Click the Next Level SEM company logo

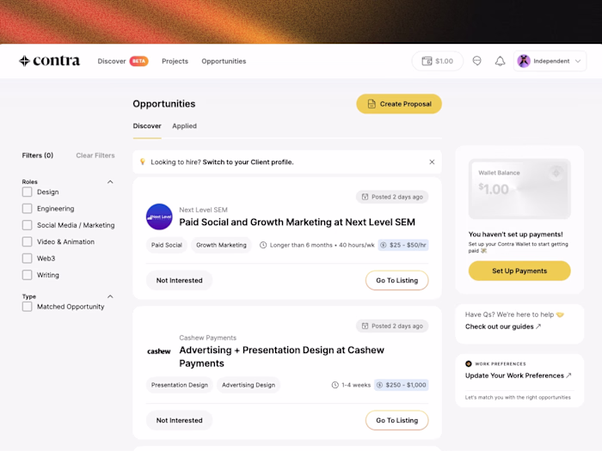159,216
